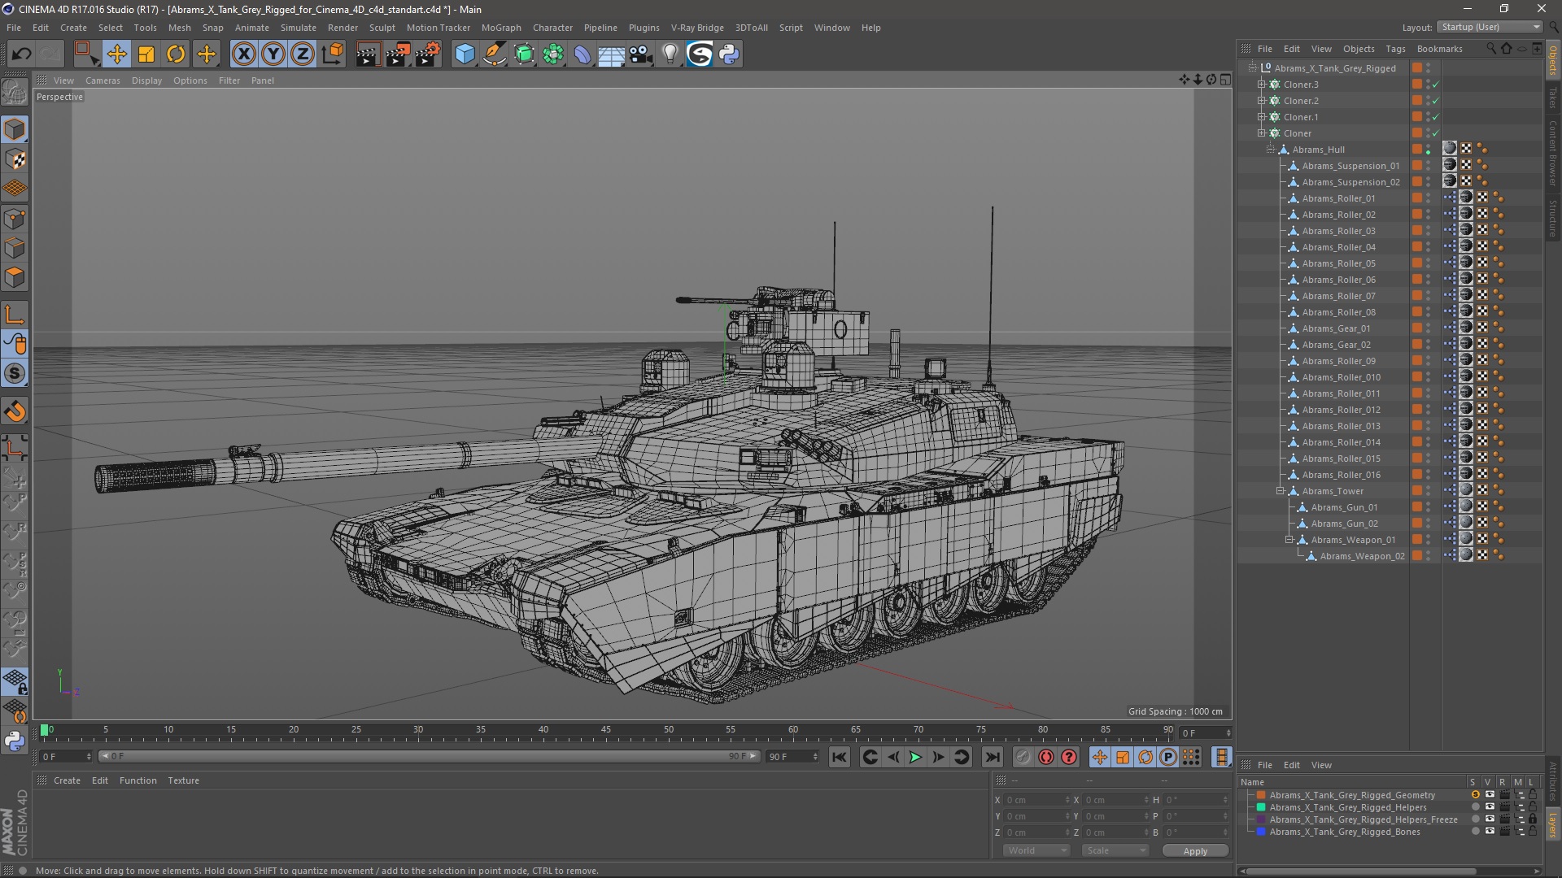Toggle Cloner.3 enable checkmark

1436,85
